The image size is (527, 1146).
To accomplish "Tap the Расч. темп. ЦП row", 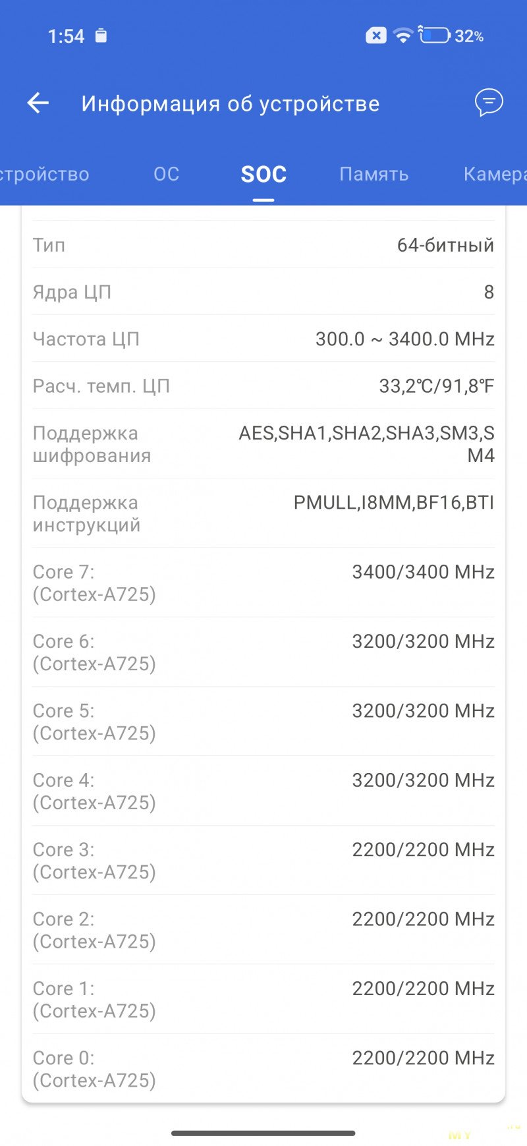I will point(263,386).
